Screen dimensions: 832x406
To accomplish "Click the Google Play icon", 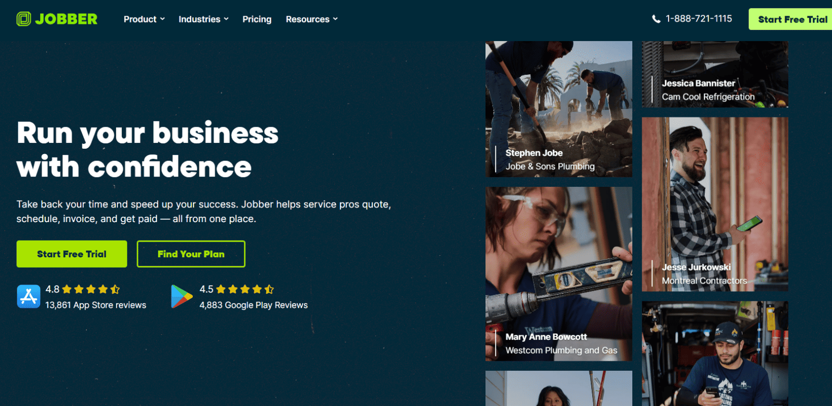I will click(x=182, y=296).
